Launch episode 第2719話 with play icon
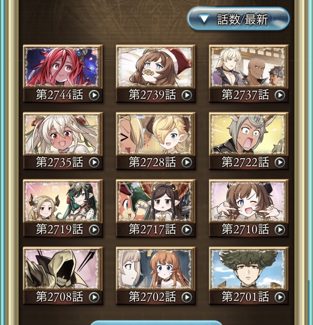The height and width of the screenshot is (325, 313). [x=94, y=230]
